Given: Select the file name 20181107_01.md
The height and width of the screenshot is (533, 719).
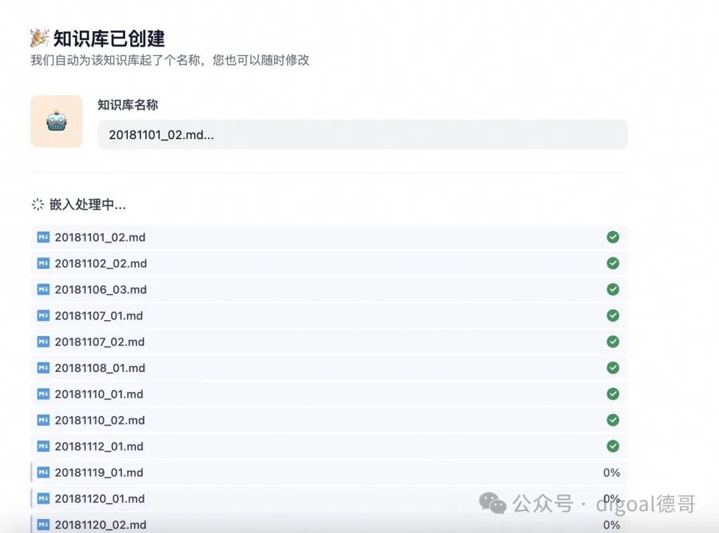Looking at the screenshot, I should (99, 316).
